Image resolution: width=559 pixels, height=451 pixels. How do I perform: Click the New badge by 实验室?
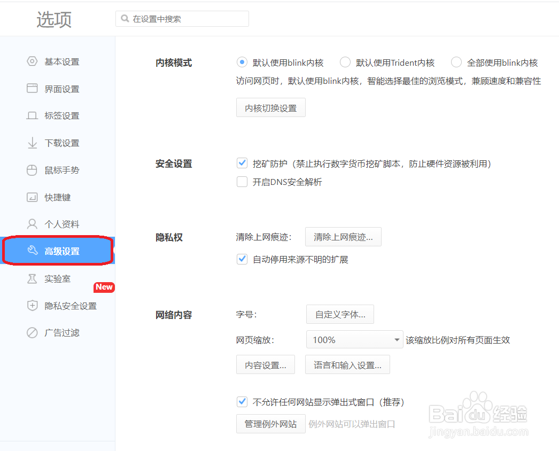(104, 287)
